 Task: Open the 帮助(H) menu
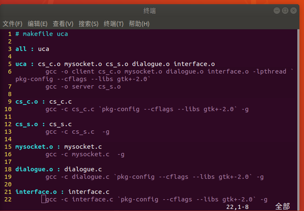tap(139, 24)
